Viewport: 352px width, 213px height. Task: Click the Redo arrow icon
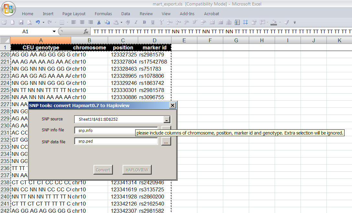click(x=49, y=22)
